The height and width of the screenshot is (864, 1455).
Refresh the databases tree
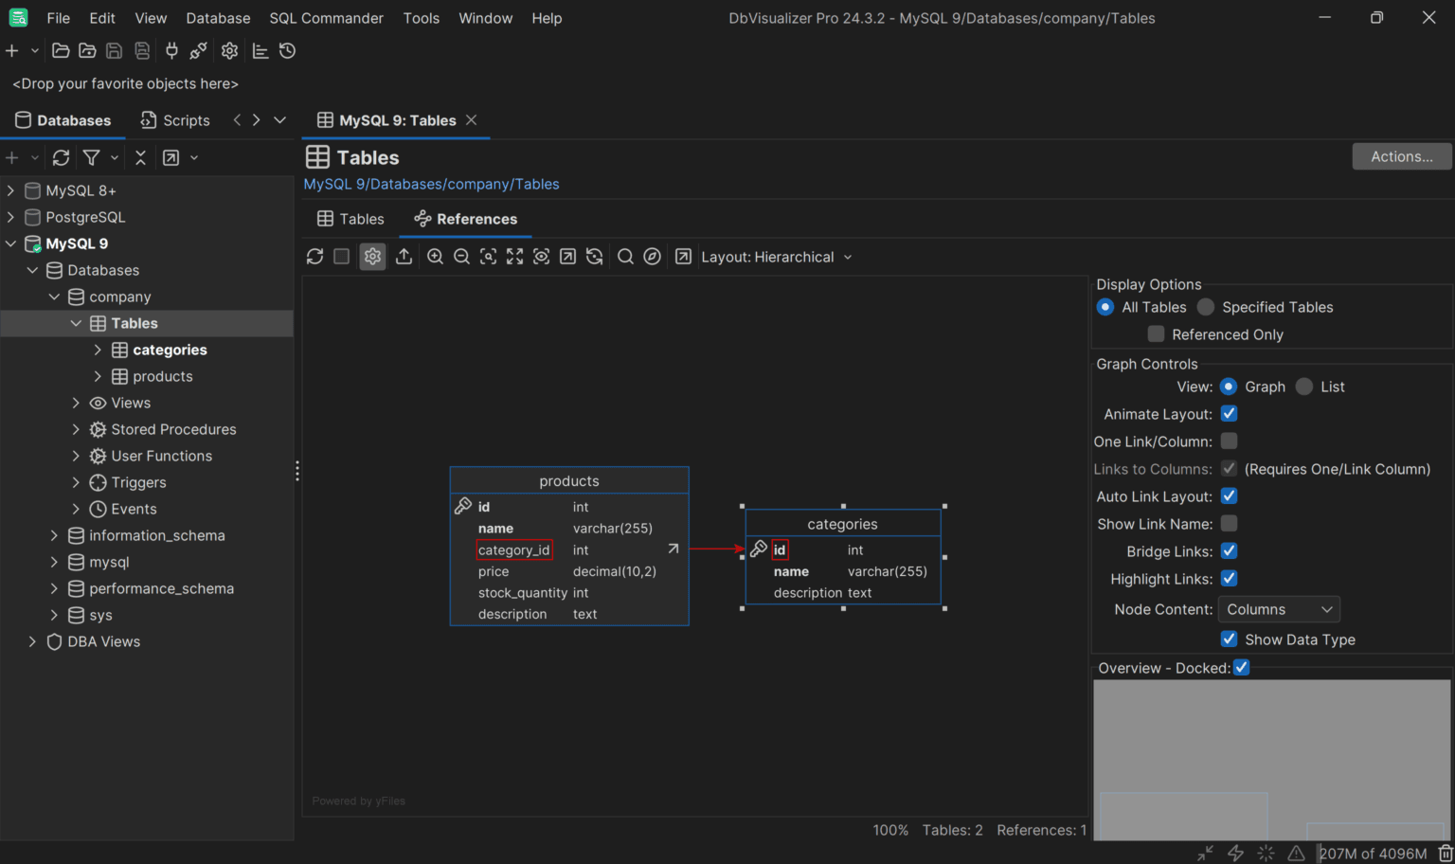[x=62, y=157]
